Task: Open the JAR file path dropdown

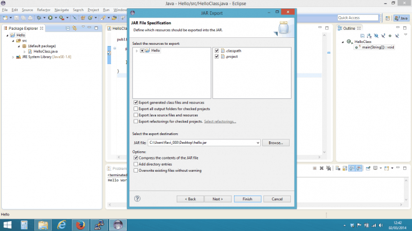Action: click(x=258, y=143)
